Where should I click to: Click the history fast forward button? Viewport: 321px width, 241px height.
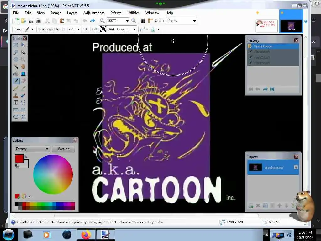point(272,89)
